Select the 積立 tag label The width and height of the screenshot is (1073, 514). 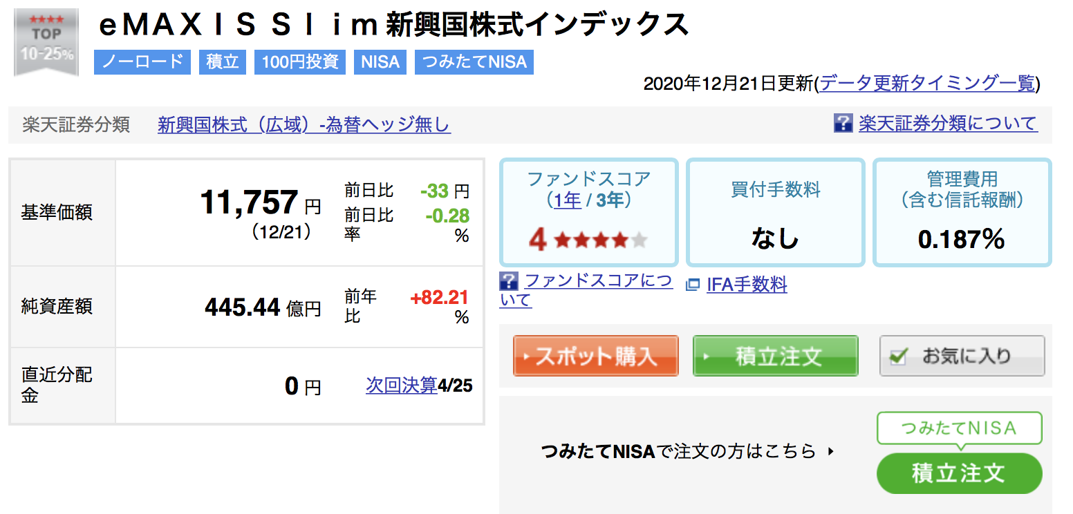223,61
